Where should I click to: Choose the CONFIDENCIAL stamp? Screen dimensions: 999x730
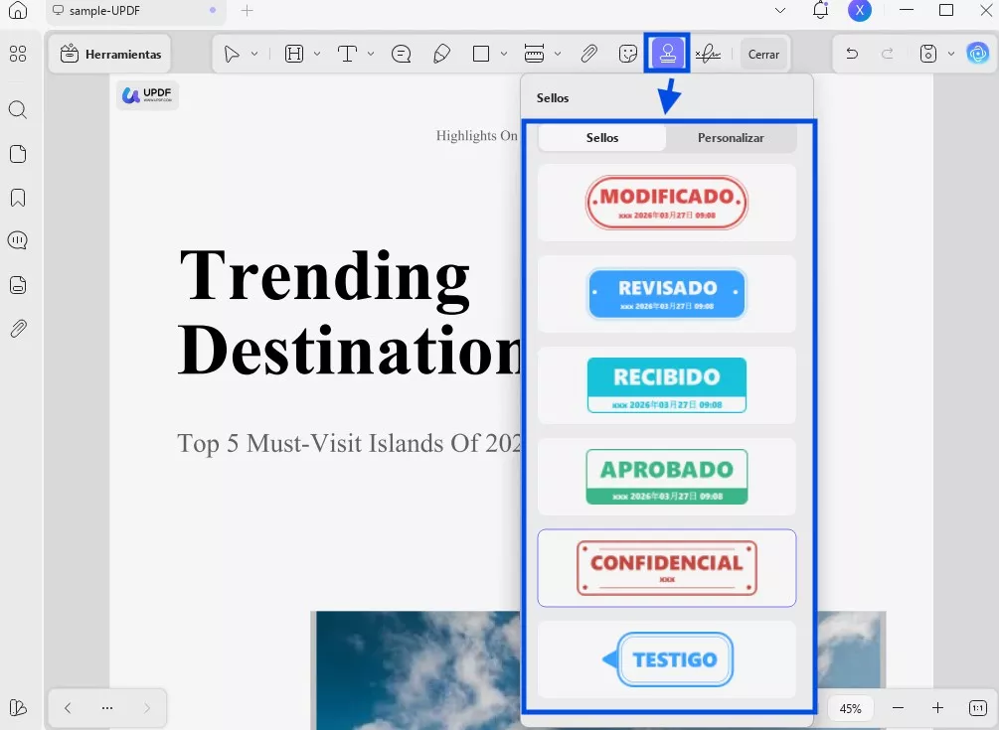click(x=666, y=568)
